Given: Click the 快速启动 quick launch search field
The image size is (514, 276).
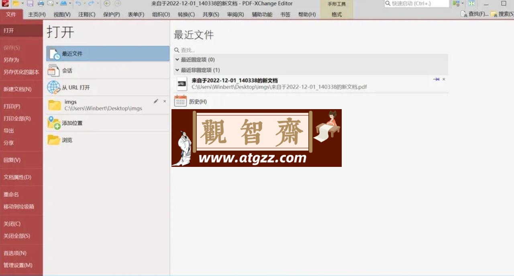Looking at the screenshot, I should 416,4.
